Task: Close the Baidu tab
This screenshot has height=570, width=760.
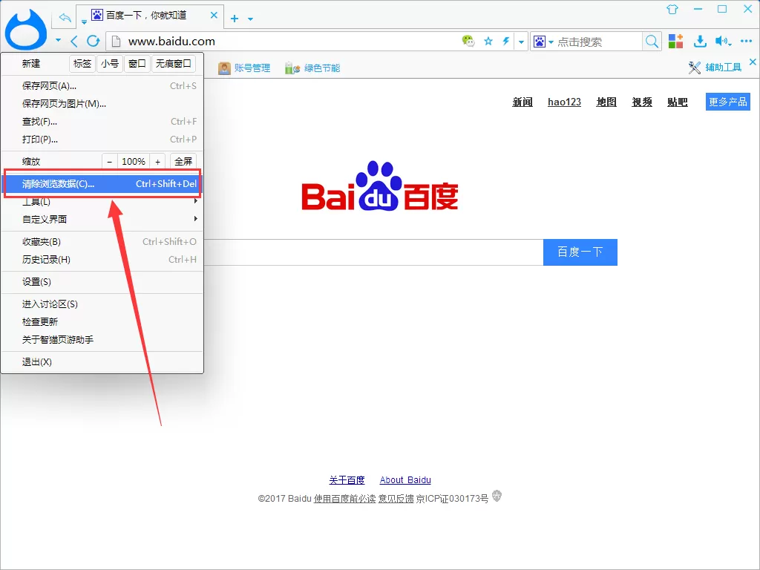Action: click(x=214, y=15)
